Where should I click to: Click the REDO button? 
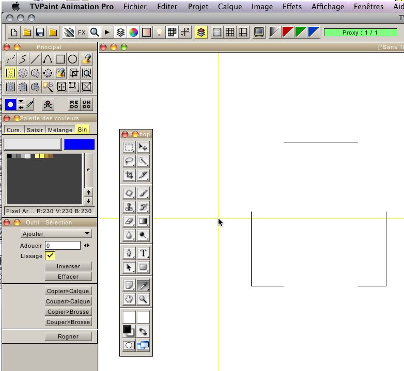(74, 104)
